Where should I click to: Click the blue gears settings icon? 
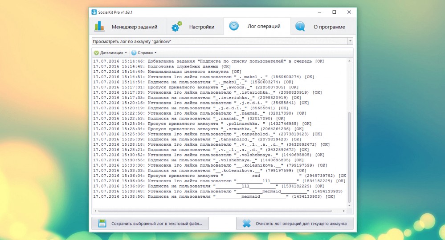tap(176, 27)
